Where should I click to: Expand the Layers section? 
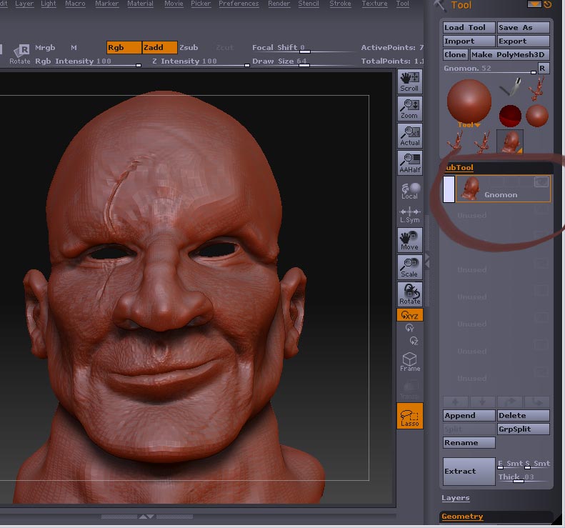456,498
